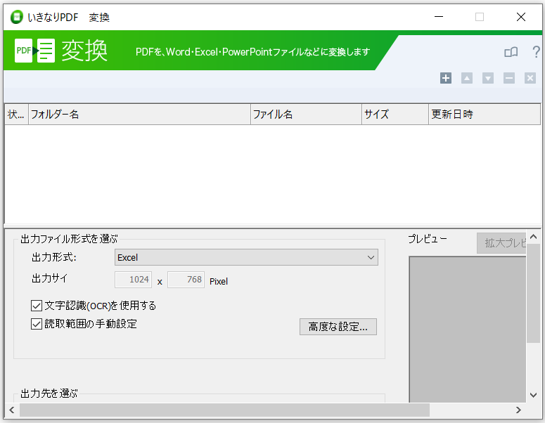
Task: Click the gray preview area
Action: (468, 330)
